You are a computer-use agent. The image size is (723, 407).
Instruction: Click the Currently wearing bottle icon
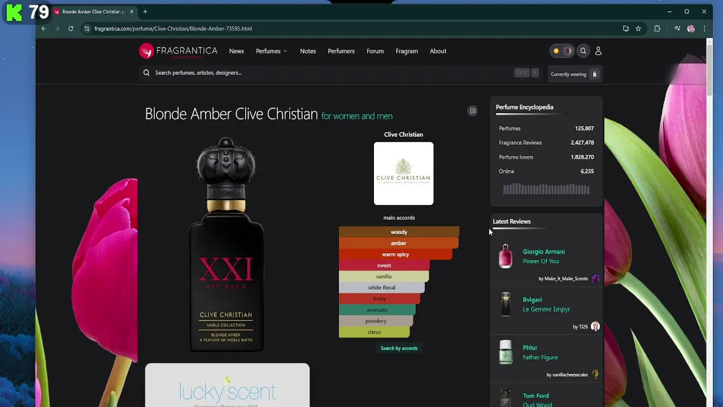coord(594,74)
